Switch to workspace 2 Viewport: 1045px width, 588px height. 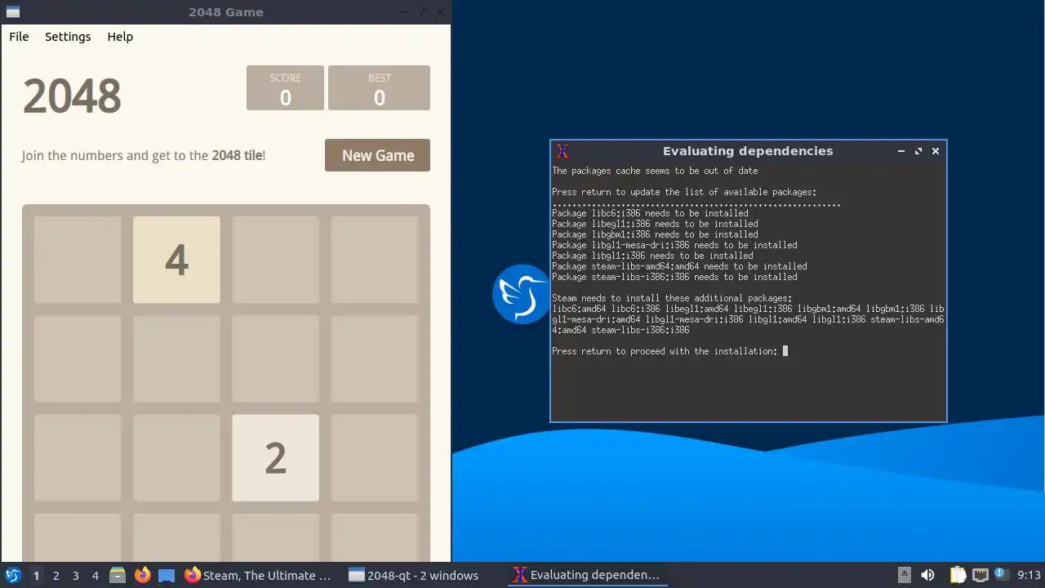click(56, 576)
